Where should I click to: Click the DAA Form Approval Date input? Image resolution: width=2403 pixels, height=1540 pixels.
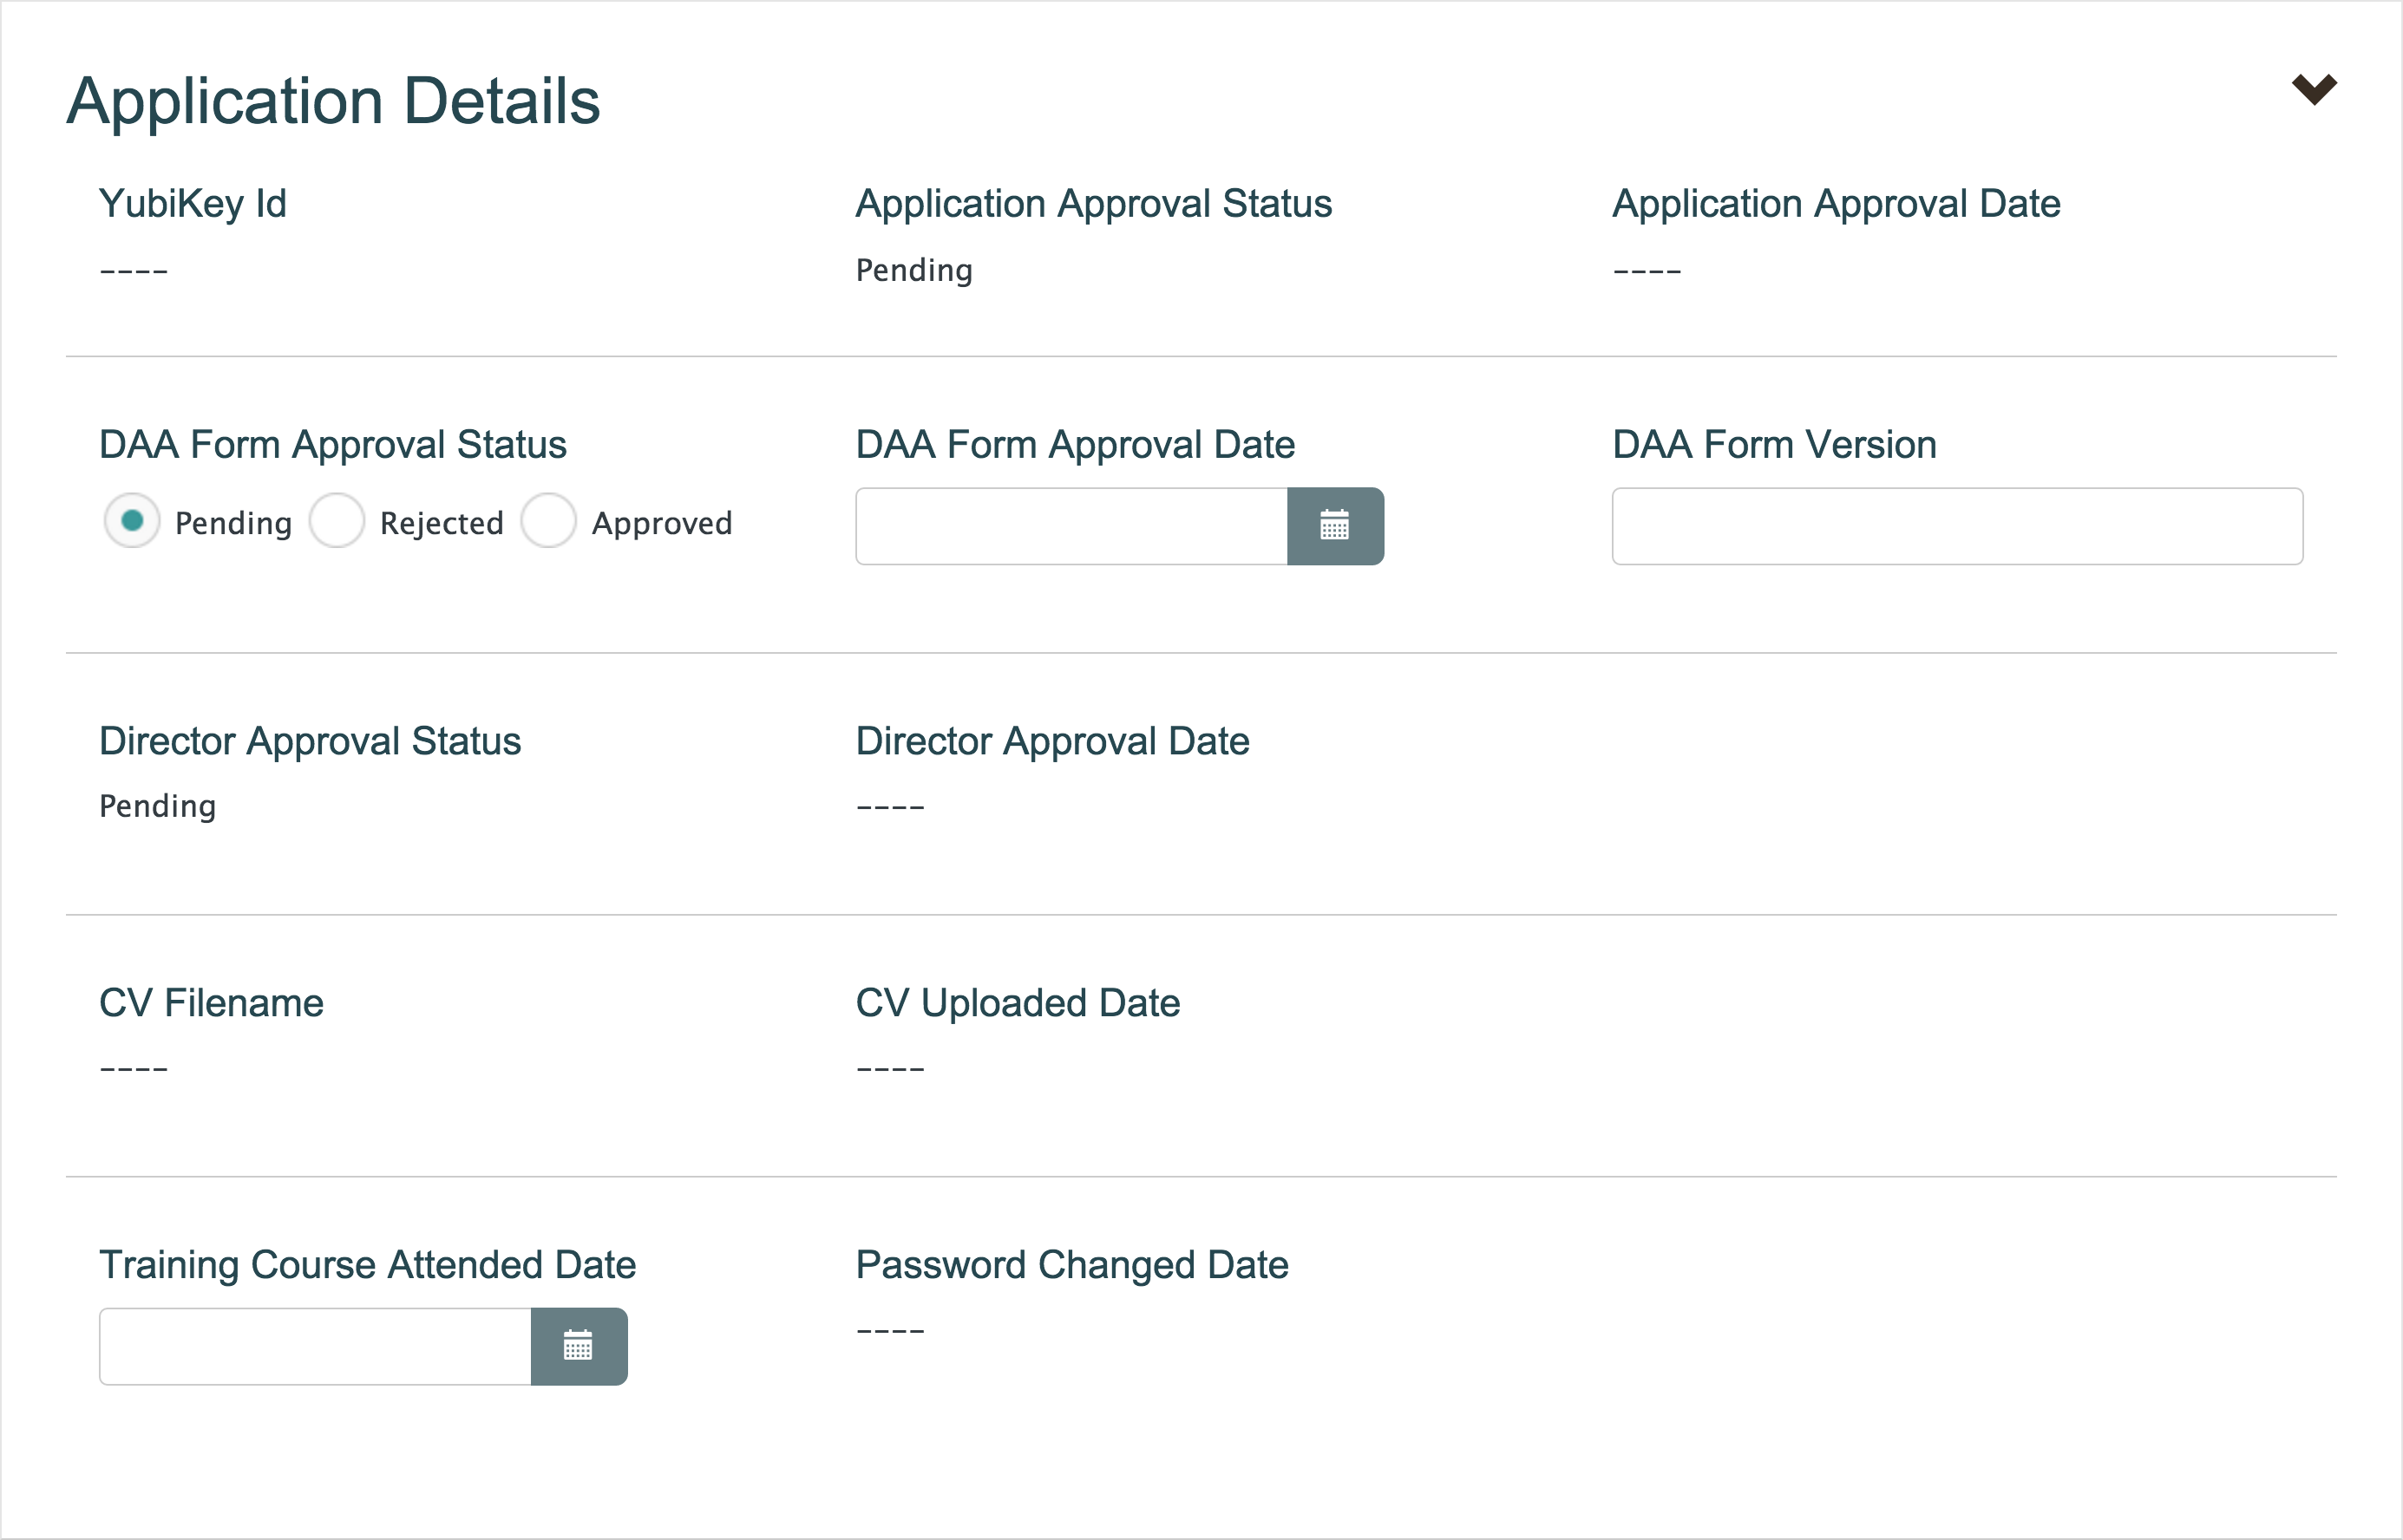pyautogui.click(x=1071, y=526)
